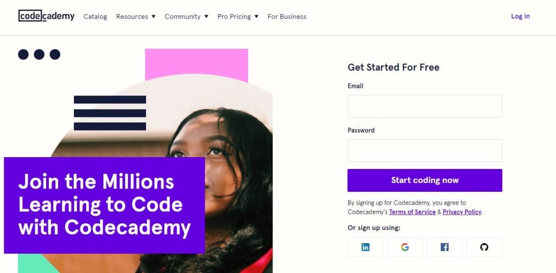Sign up with the Google icon
The height and width of the screenshot is (273, 556).
pyautogui.click(x=405, y=247)
